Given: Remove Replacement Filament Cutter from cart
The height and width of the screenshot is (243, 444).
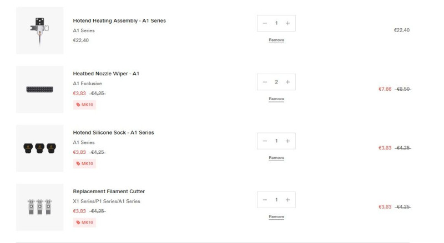Looking at the screenshot, I should 276,217.
